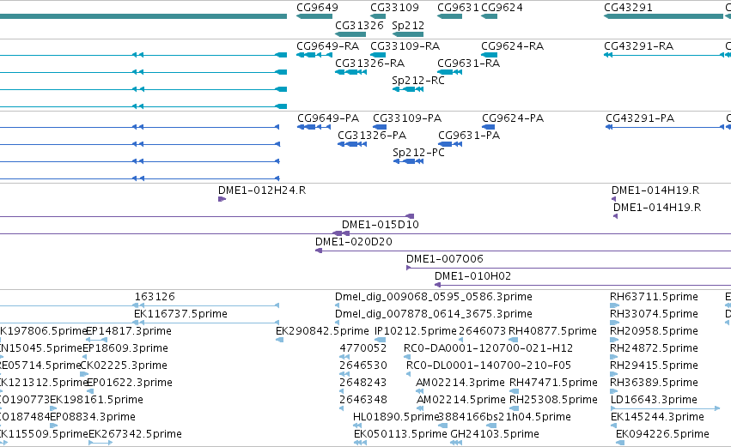Click the RH47471.5prime EST label
The height and width of the screenshot is (447, 731).
[x=553, y=383]
